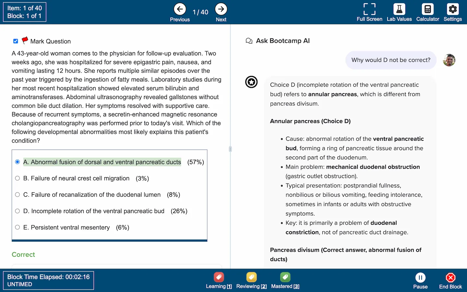This screenshot has width=467, height=292.
Task: Click the red Learning icon
Action: click(x=219, y=277)
